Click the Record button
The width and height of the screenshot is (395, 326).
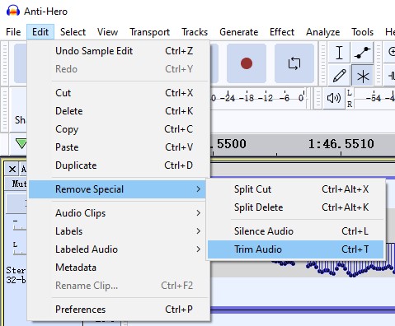247,63
